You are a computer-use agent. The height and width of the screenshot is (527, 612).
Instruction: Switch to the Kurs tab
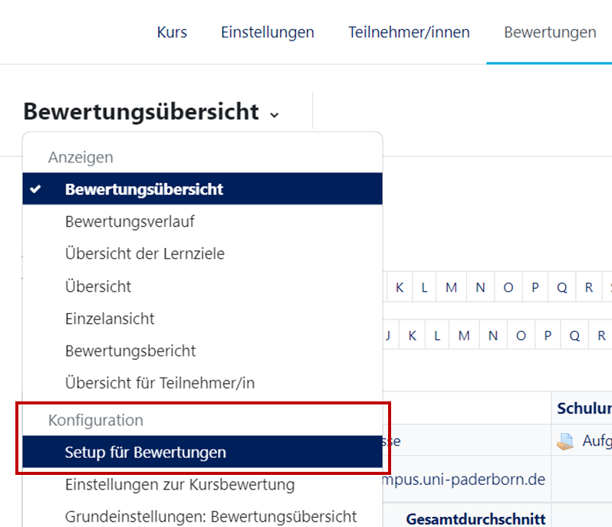coord(172,32)
